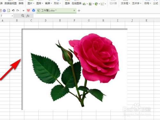Insert a bar chart icon
Image resolution: width=160 pixels, height=120 pixels.
click(x=90, y=4)
